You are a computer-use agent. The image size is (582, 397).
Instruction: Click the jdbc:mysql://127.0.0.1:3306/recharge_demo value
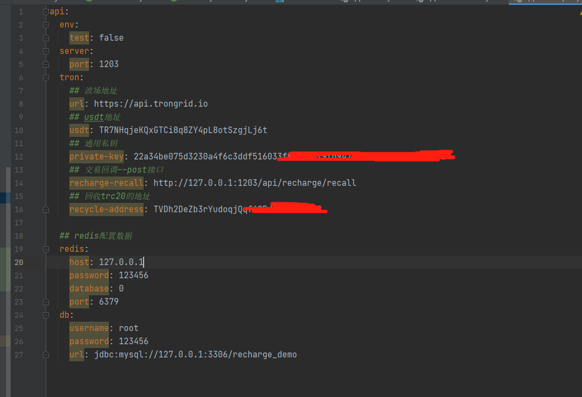pyautogui.click(x=196, y=355)
